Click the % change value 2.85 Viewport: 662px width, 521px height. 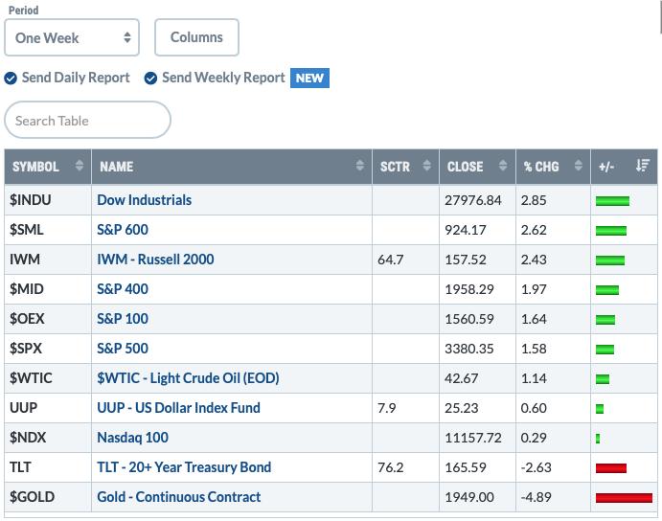534,200
